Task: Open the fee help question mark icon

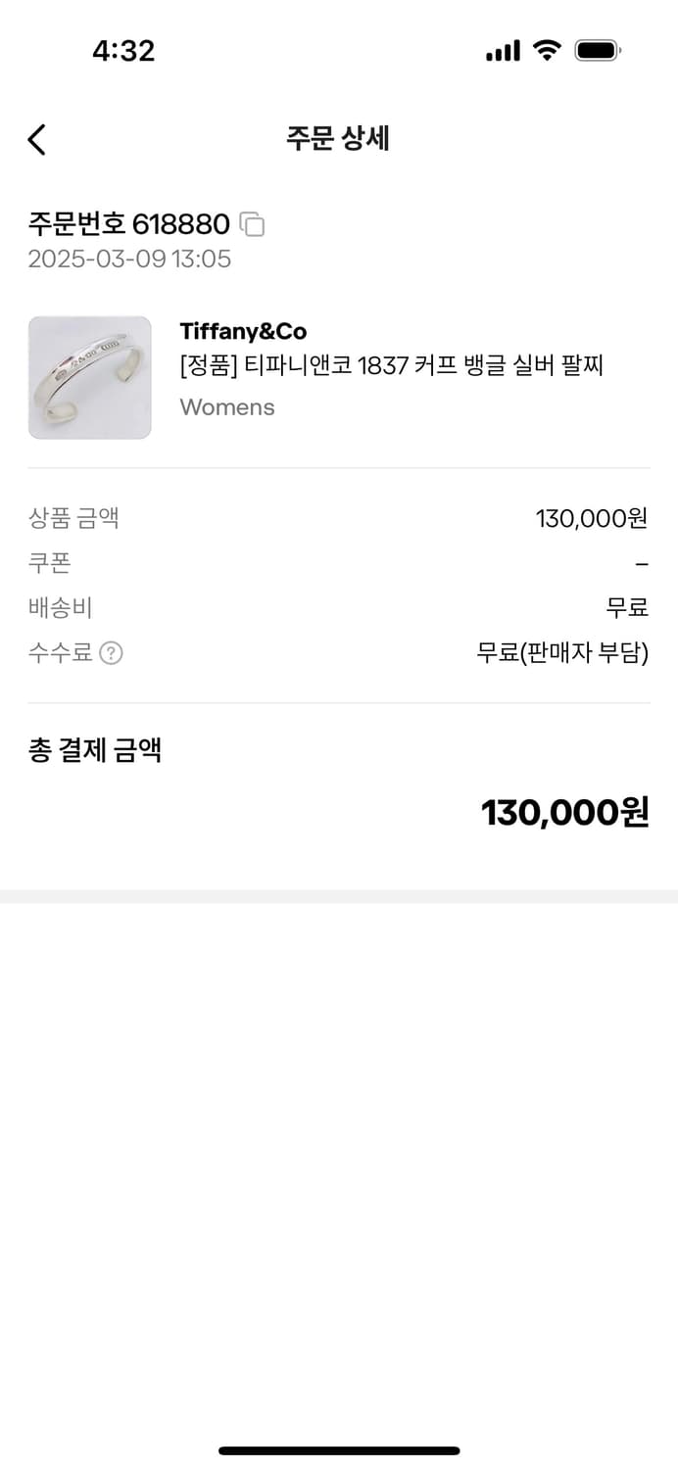Action: 112,653
